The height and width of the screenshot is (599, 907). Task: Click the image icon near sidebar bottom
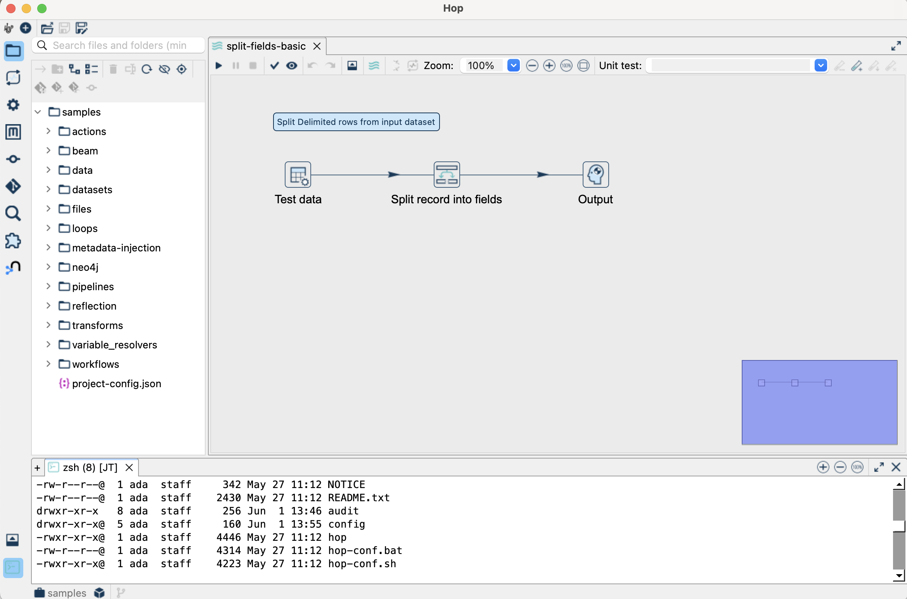click(12, 540)
